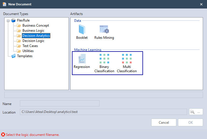Click 'Select the logic document filename.' message
This screenshot has height=139, width=207.
(x=33, y=135)
